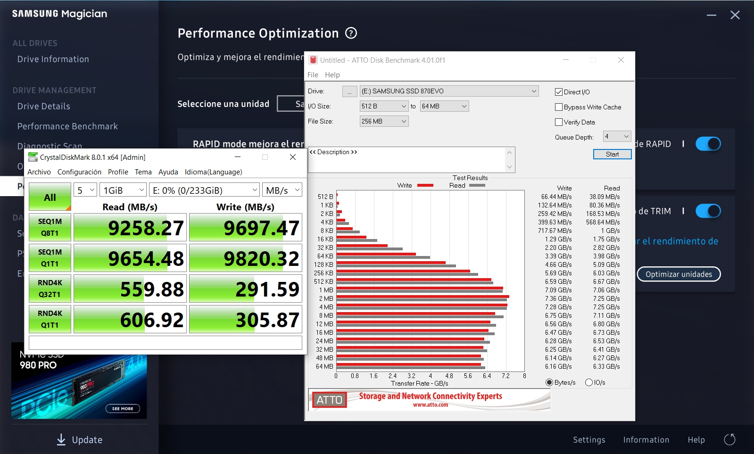Open the Ayuda menu
Image resolution: width=754 pixels, height=454 pixels.
(168, 172)
